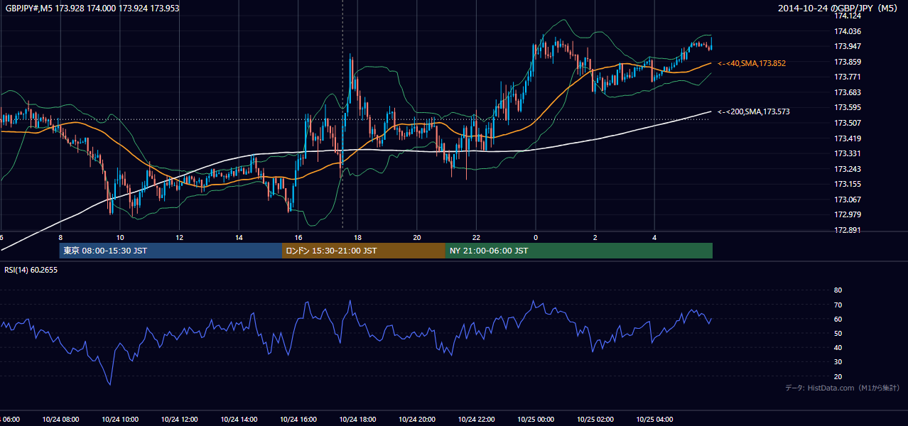The width and height of the screenshot is (908, 426).
Task: Click hour label 12 under price chart
Action: (179, 238)
